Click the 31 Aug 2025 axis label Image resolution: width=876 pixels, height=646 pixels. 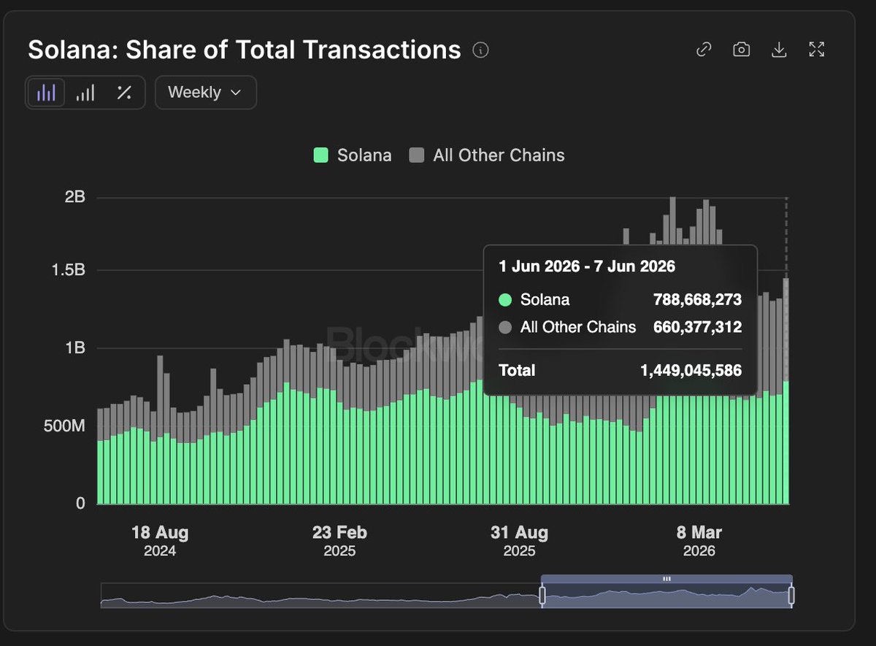click(519, 541)
